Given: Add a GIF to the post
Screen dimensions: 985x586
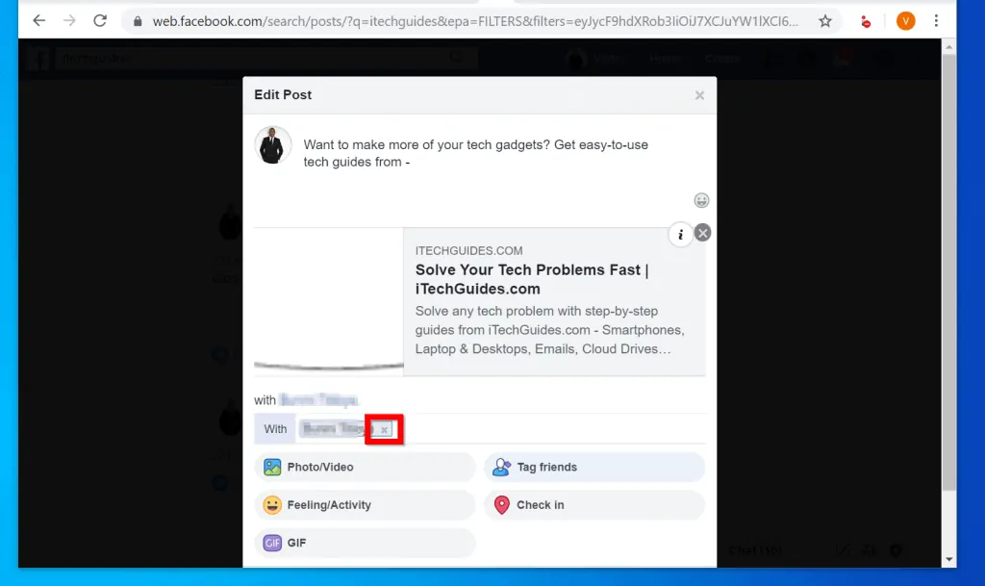Looking at the screenshot, I should pos(365,543).
